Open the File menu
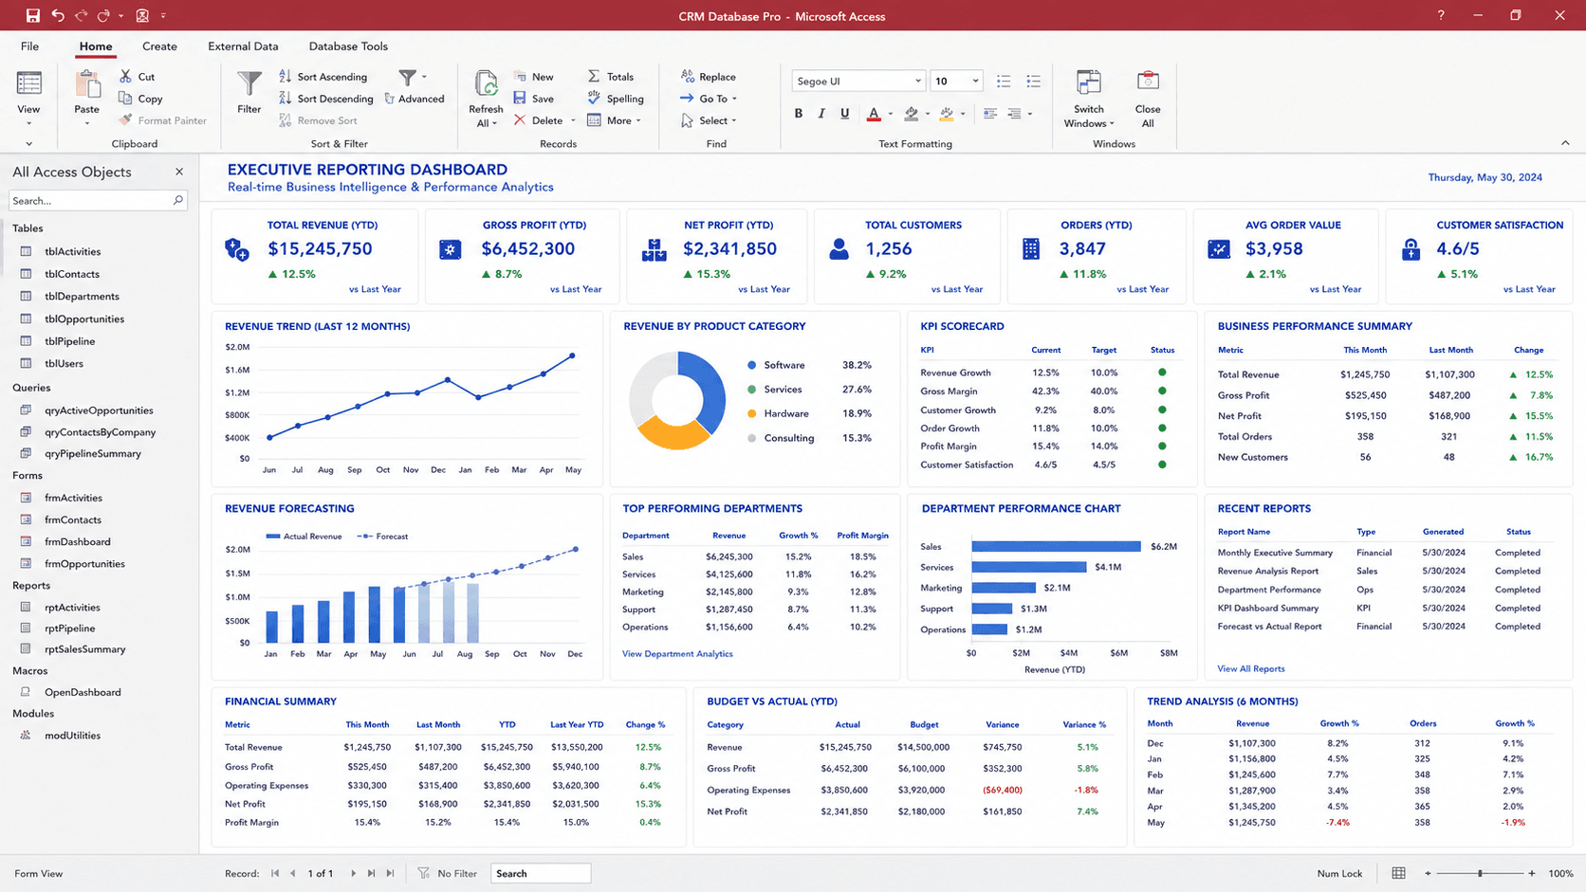 tap(30, 46)
